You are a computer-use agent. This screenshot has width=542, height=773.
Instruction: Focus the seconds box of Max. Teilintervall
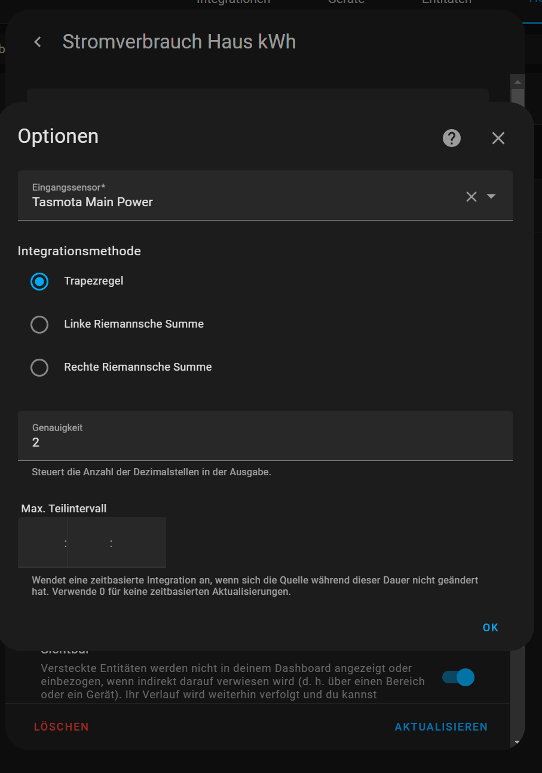[139, 543]
